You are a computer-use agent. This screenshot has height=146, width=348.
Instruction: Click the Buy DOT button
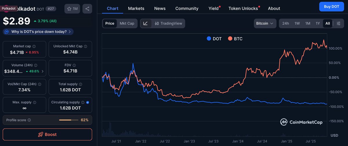pos(331,6)
